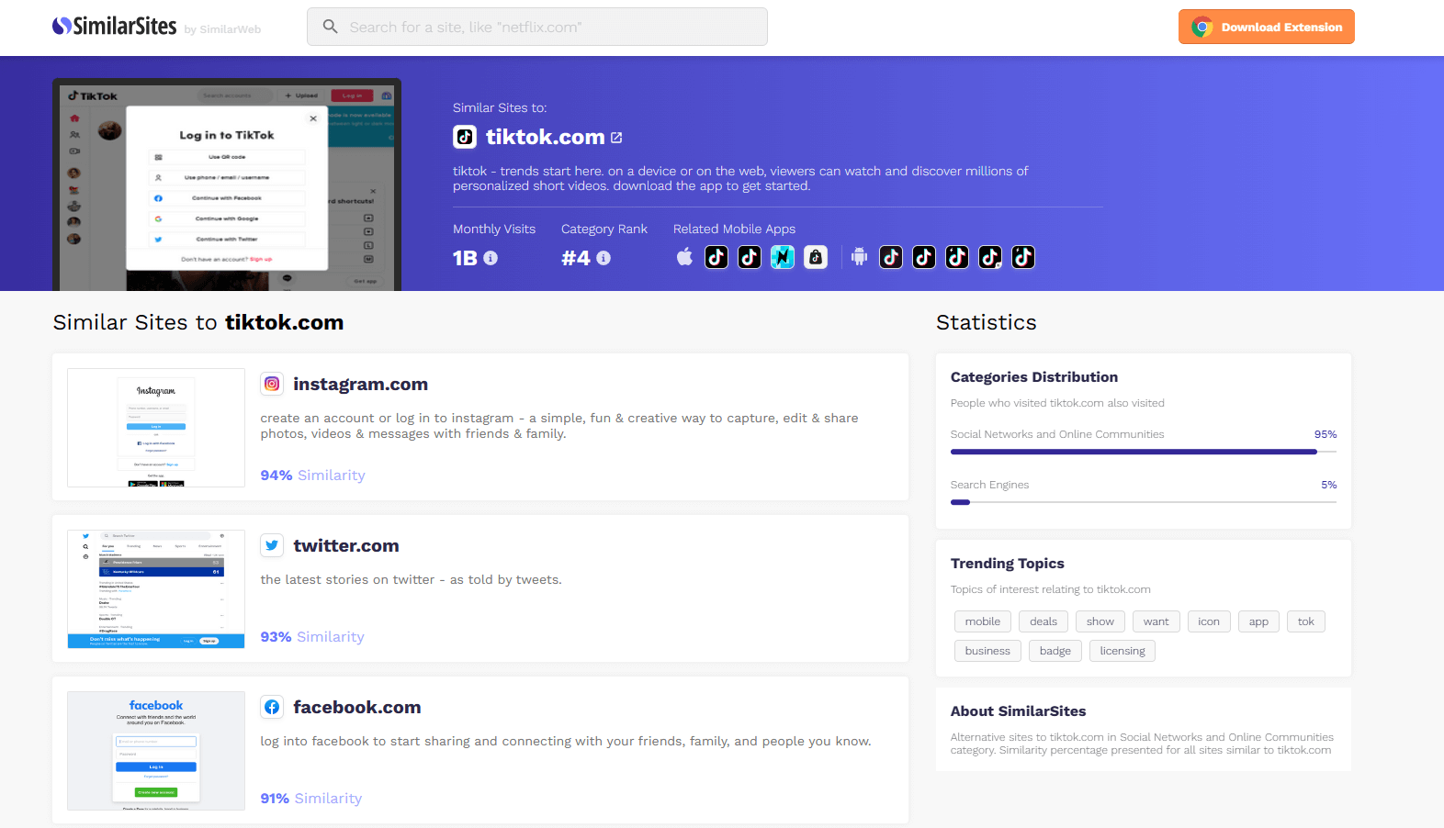Open tiktok.com via the external link icon

pos(616,138)
